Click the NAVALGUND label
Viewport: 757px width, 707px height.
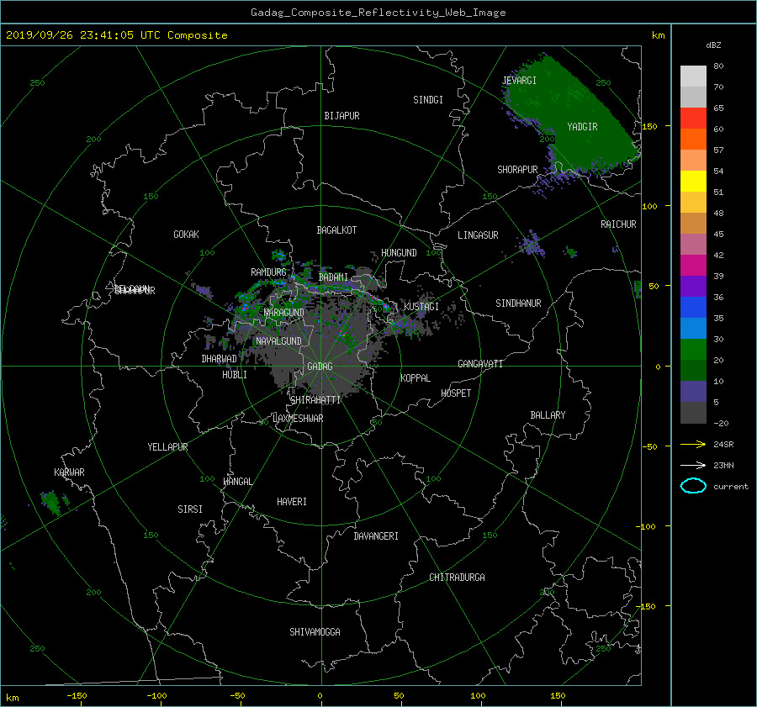tap(278, 341)
